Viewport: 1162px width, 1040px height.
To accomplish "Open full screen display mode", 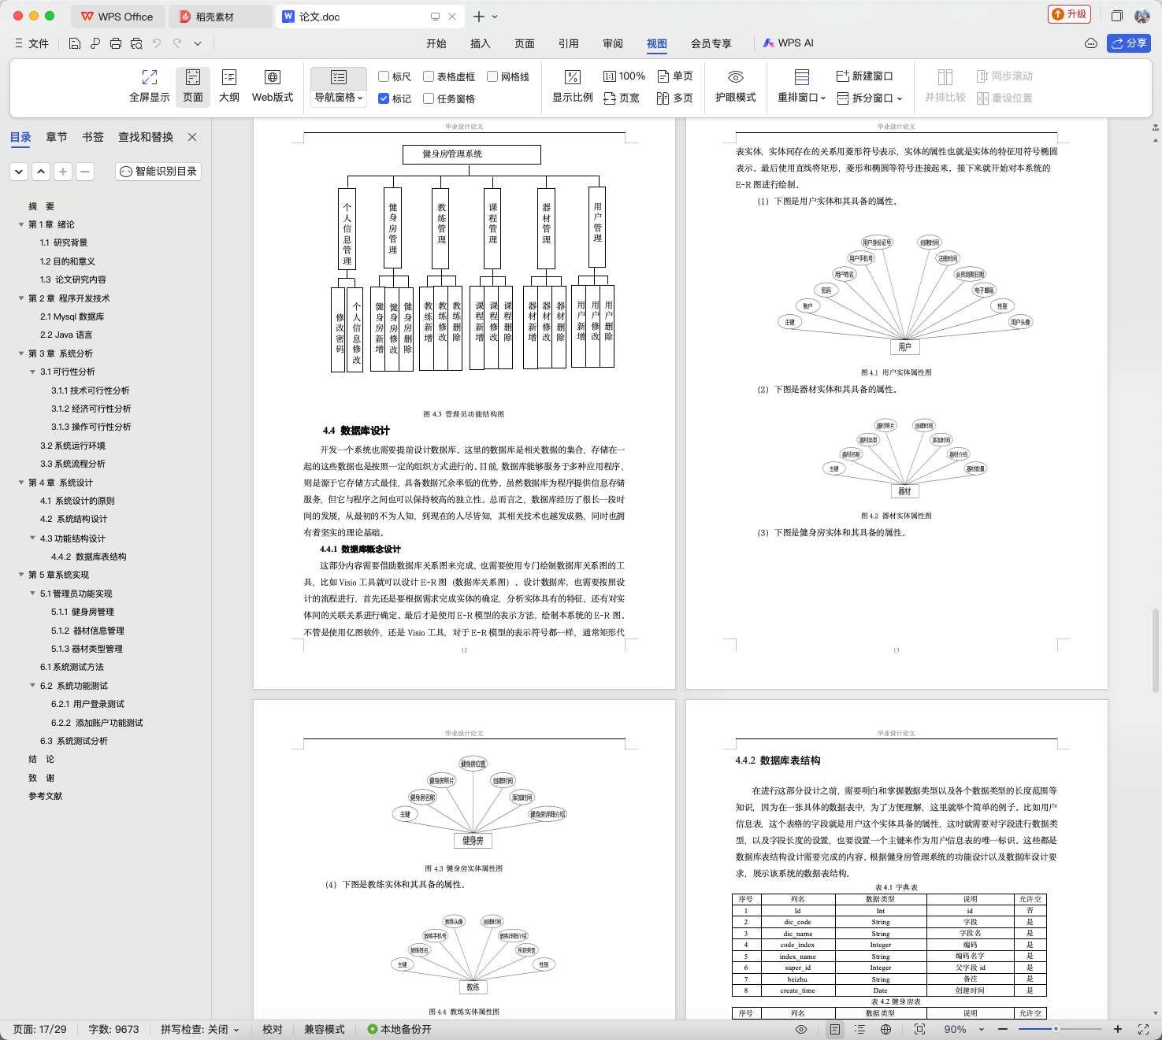I will point(150,87).
